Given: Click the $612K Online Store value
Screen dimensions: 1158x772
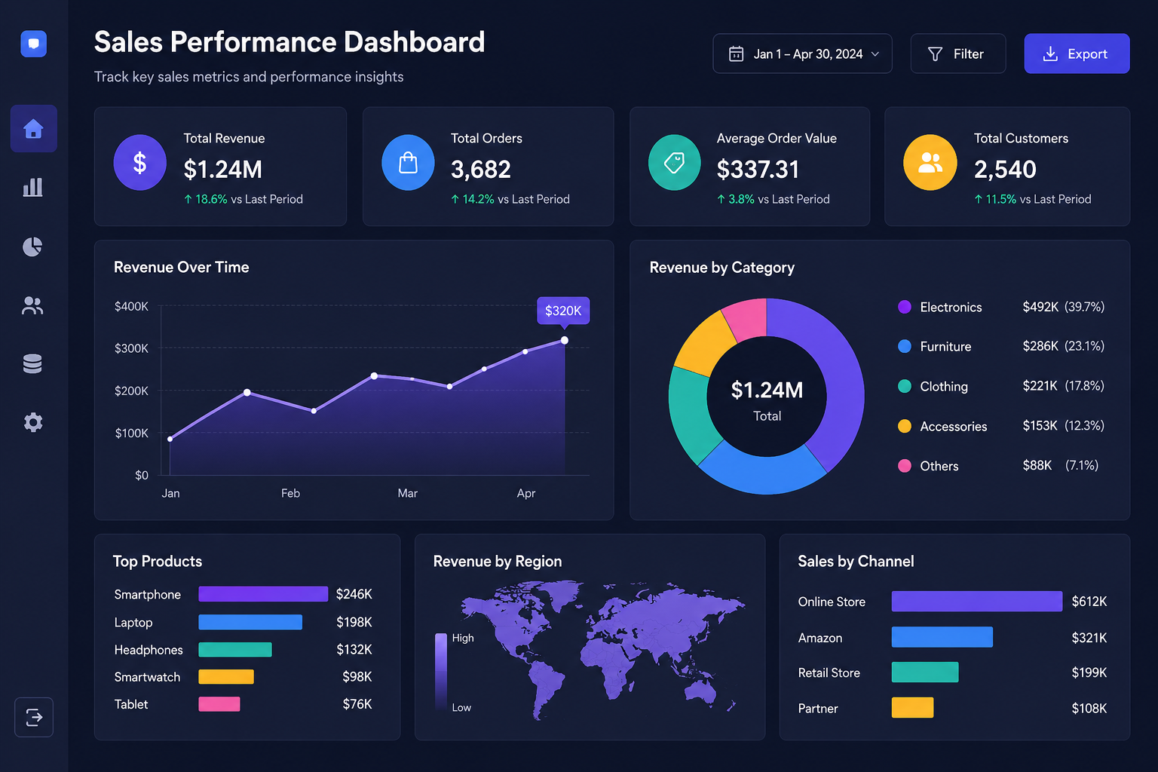Looking at the screenshot, I should tap(1089, 602).
